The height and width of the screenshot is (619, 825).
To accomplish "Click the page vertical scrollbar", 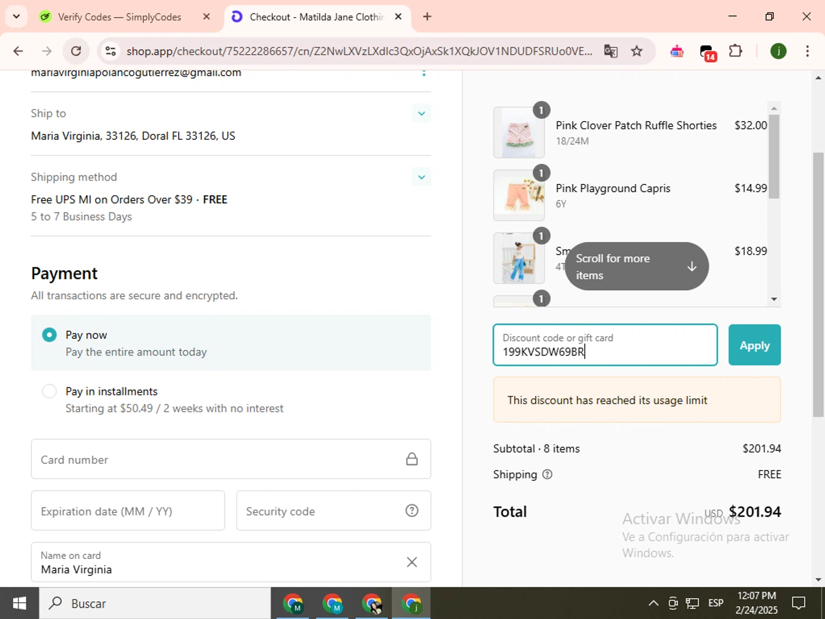I will pyautogui.click(x=818, y=284).
